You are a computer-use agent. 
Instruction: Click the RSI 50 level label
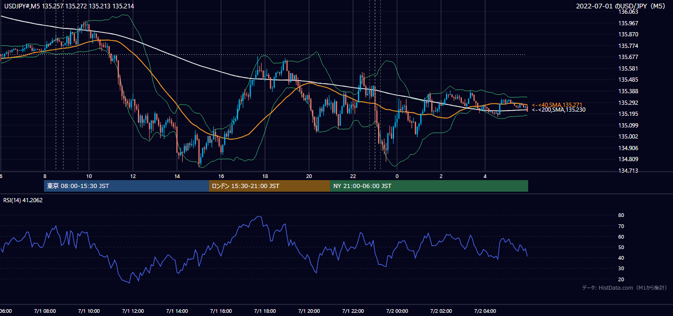tap(621, 247)
